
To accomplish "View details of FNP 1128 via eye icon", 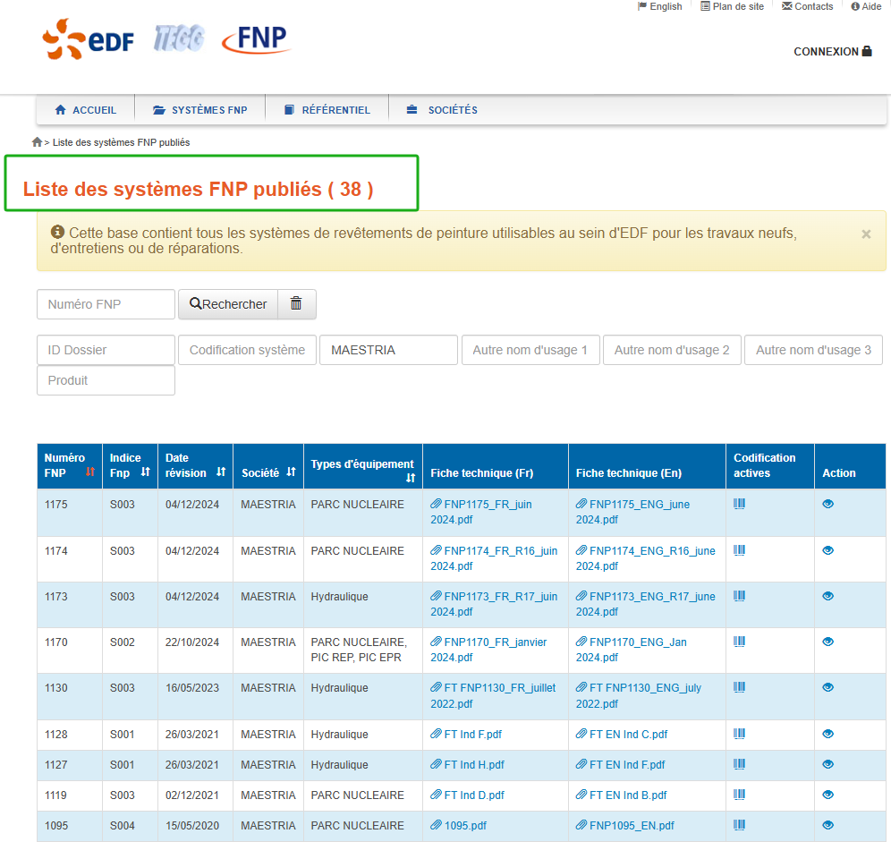I will pyautogui.click(x=827, y=734).
